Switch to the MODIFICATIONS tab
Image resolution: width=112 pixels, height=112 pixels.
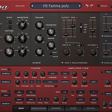point(39,108)
